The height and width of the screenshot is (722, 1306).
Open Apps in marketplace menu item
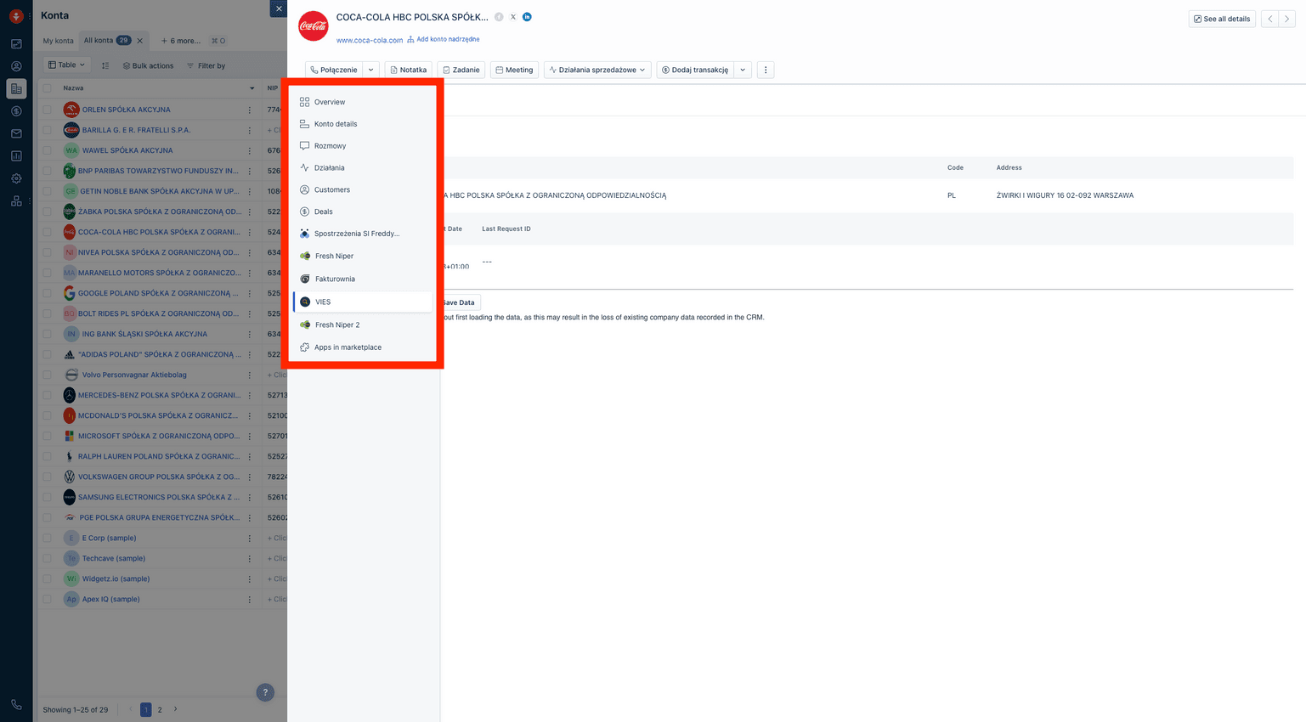363,347
